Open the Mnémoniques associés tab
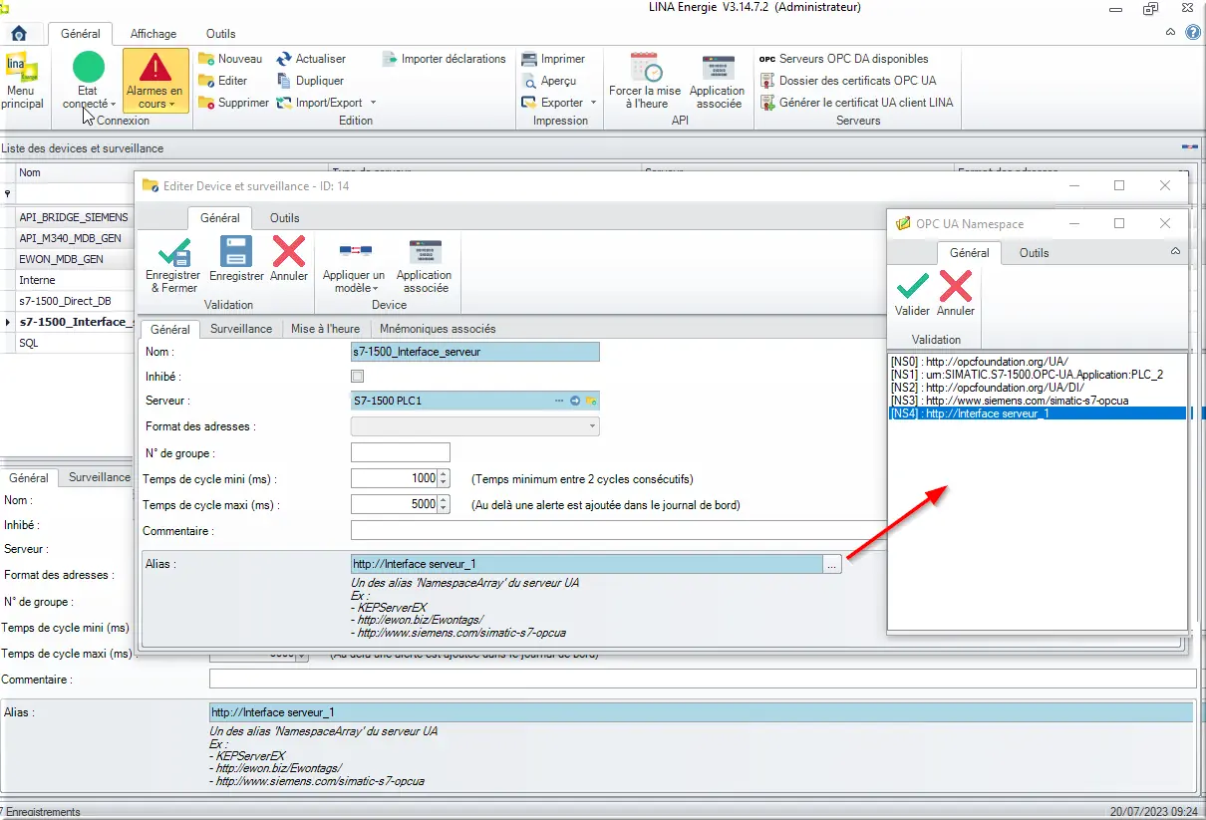Screen dimensions: 1206x820 [x=437, y=329]
